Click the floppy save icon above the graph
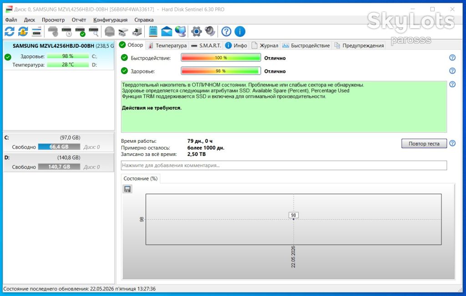466x296 pixels. 127,189
